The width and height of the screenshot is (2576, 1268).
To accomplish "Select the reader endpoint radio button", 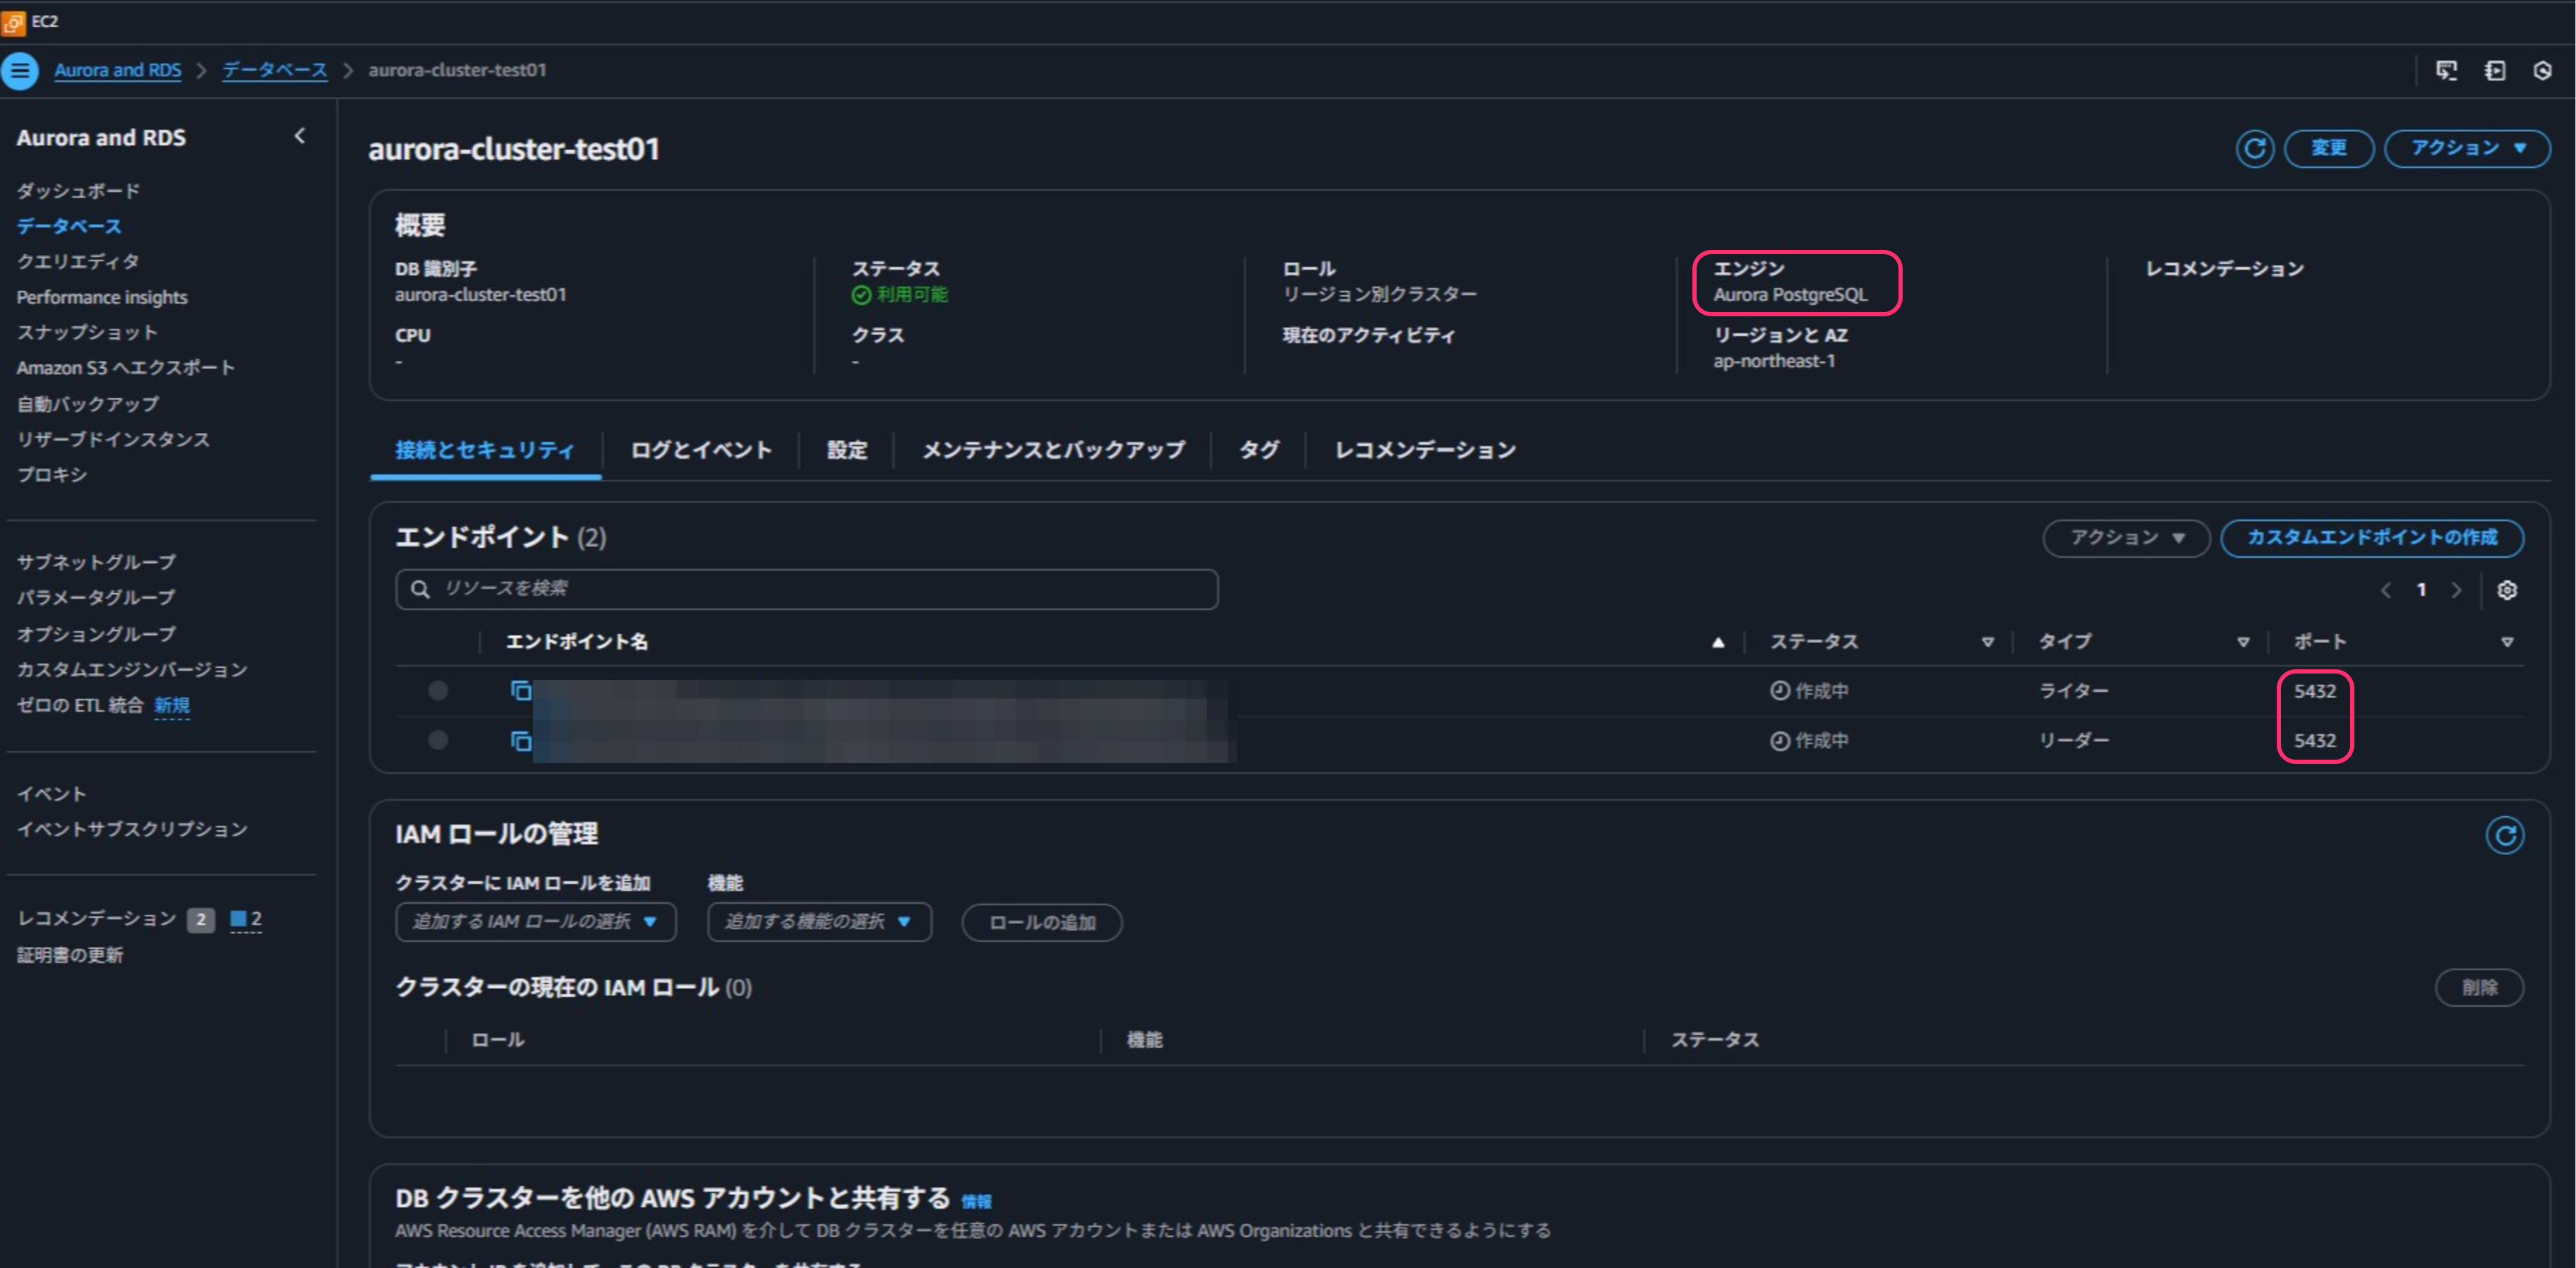I will (437, 742).
